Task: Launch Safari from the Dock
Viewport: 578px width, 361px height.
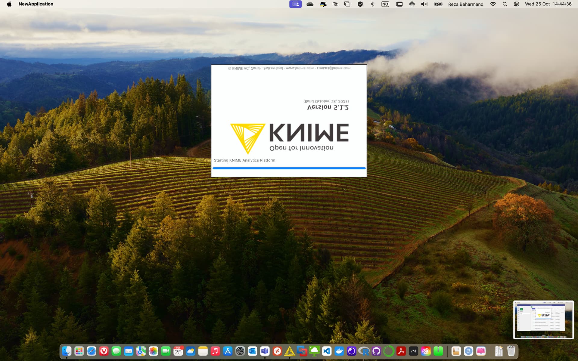Action: pos(92,351)
